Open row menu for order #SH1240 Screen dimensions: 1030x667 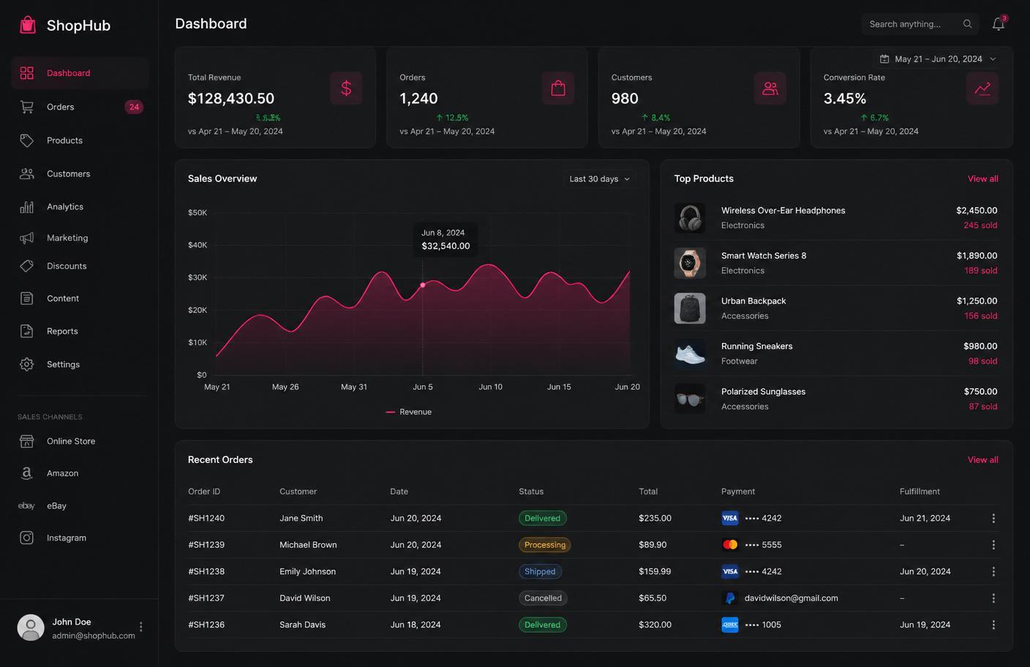(x=993, y=519)
